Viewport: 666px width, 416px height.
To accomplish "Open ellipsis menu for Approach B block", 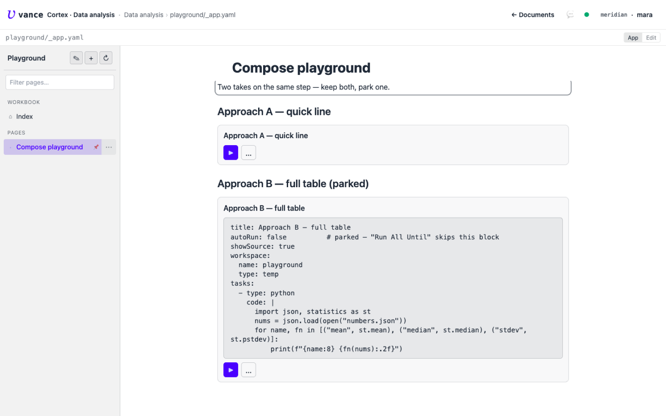I will (x=249, y=370).
